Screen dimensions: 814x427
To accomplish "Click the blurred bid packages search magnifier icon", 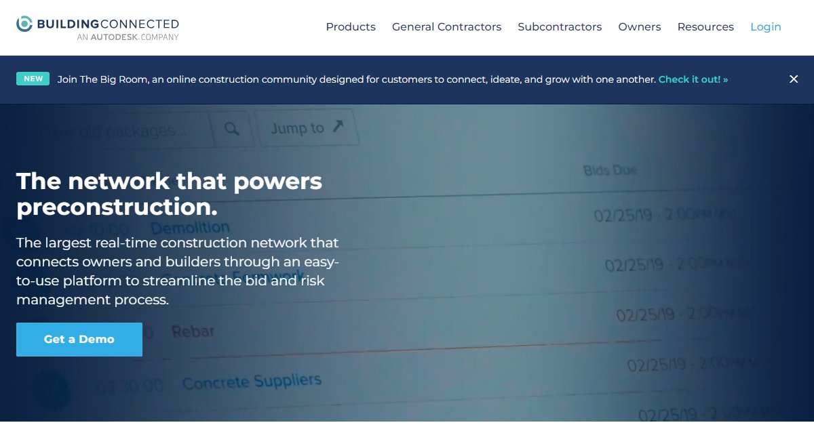I will coord(232,129).
